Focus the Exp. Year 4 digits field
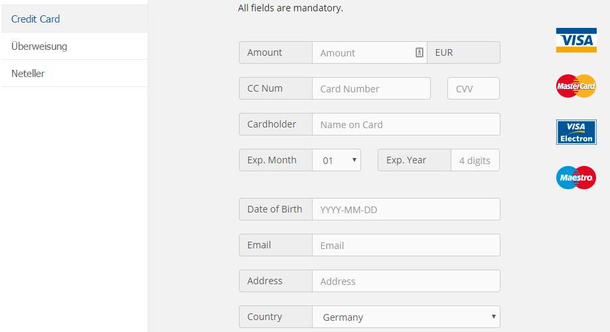The image size is (610, 332). point(475,160)
